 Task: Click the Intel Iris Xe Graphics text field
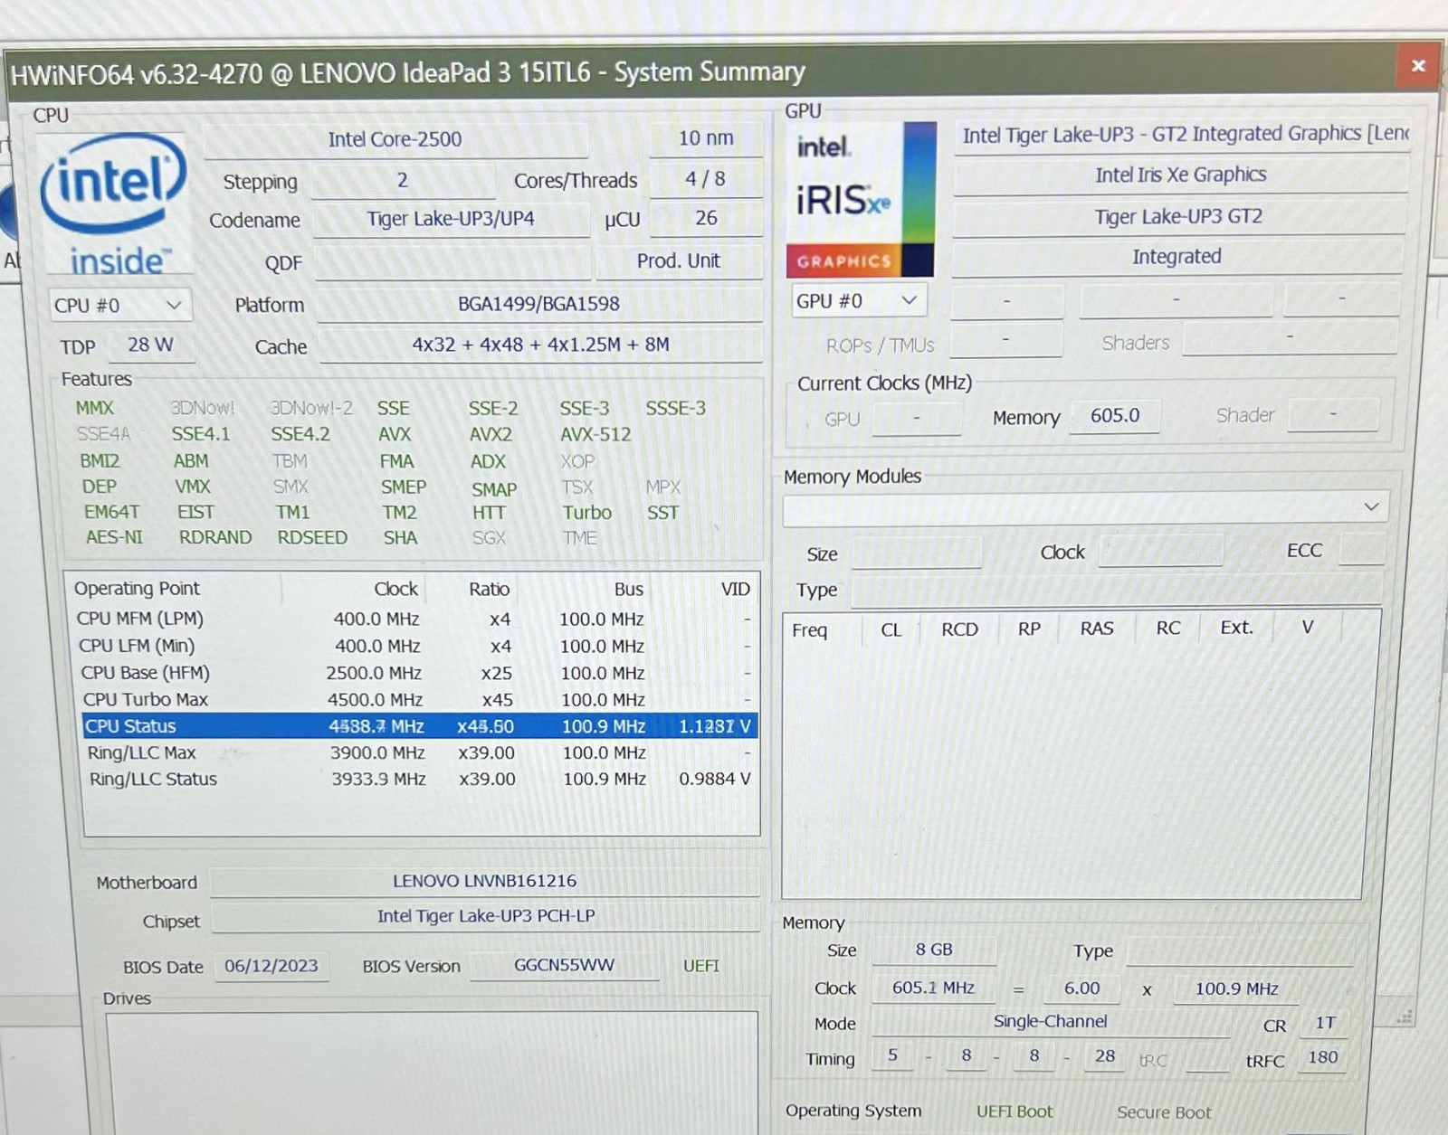[1181, 175]
